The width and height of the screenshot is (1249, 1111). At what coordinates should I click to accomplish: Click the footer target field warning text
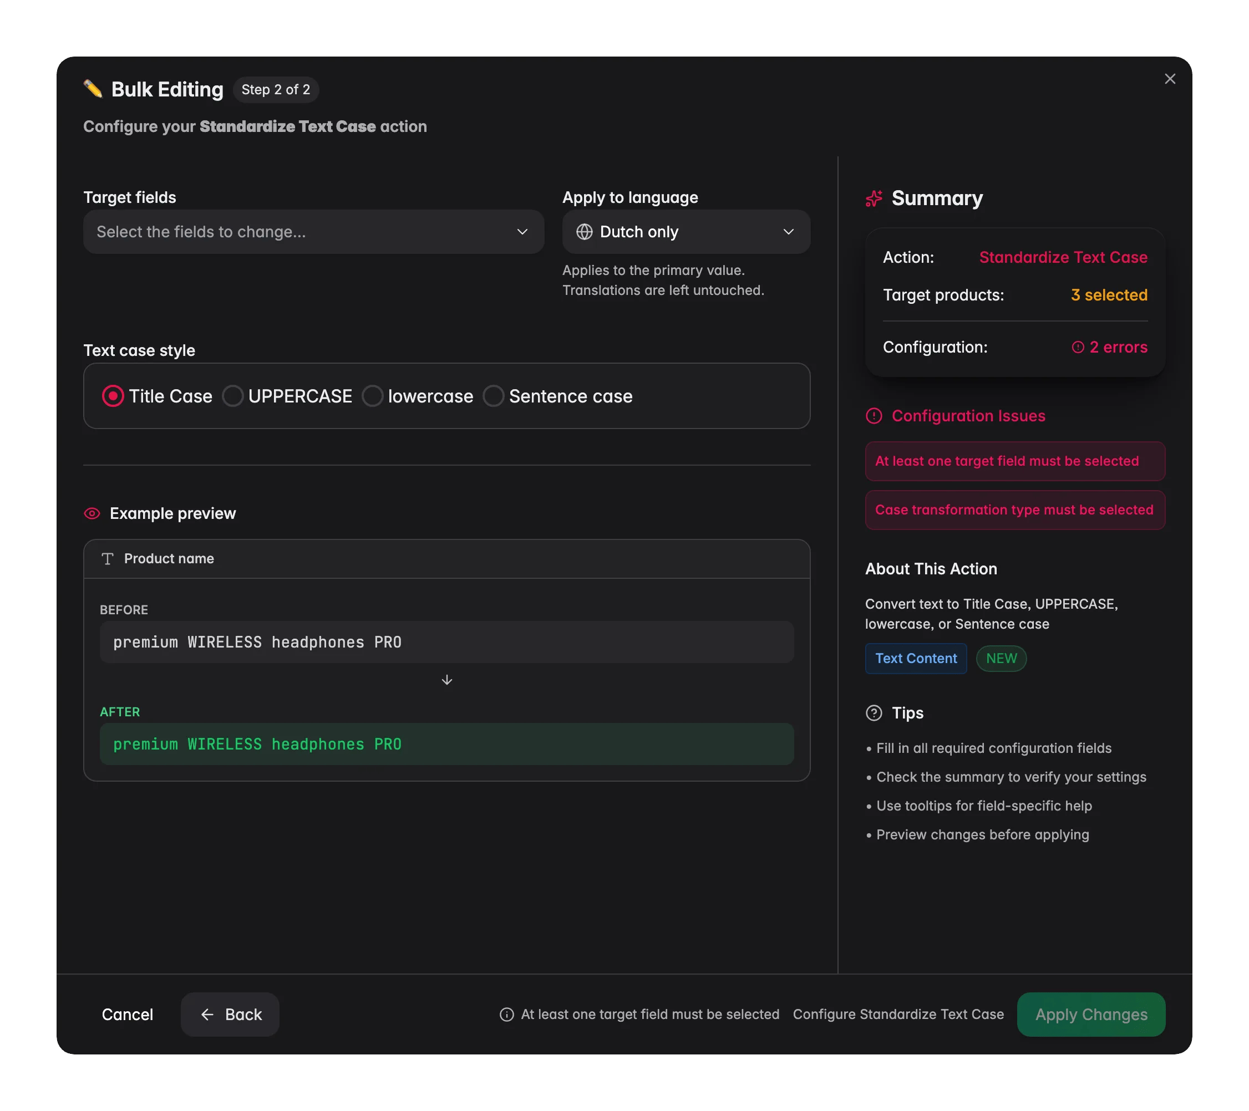650,1015
